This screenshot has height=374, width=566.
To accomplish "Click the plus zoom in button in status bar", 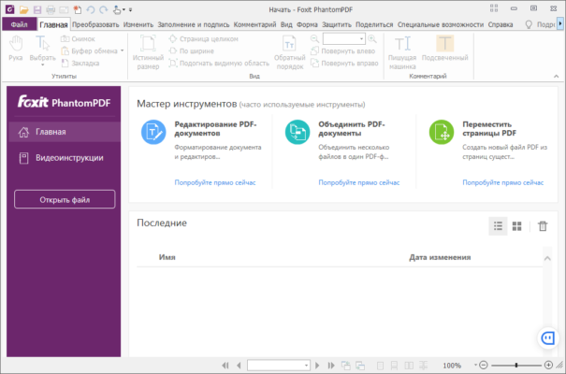I will coord(548,366).
